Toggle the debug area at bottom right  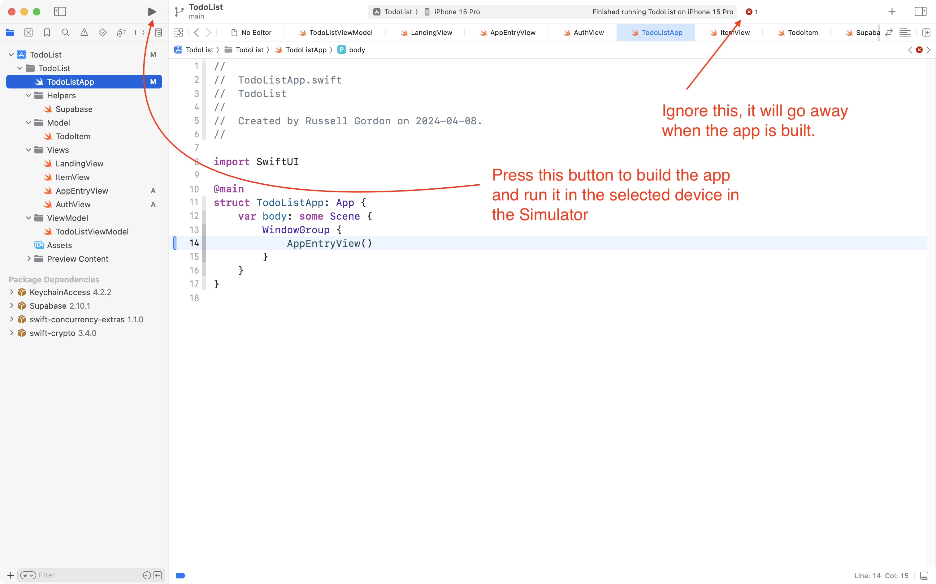(x=924, y=576)
